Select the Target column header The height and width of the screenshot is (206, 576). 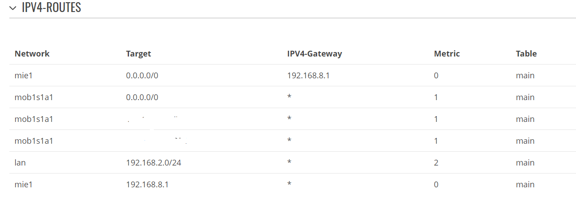point(139,53)
